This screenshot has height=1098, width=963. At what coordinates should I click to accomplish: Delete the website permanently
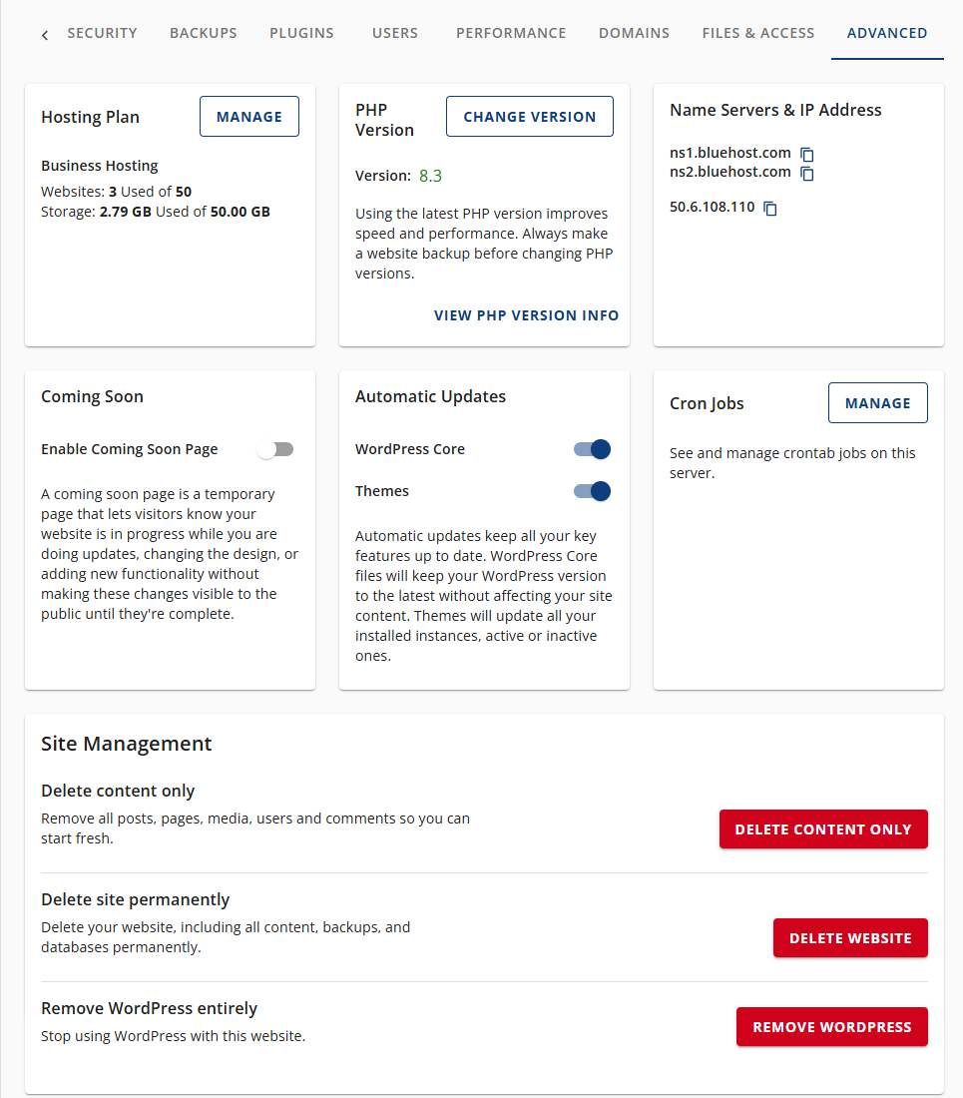(x=850, y=937)
